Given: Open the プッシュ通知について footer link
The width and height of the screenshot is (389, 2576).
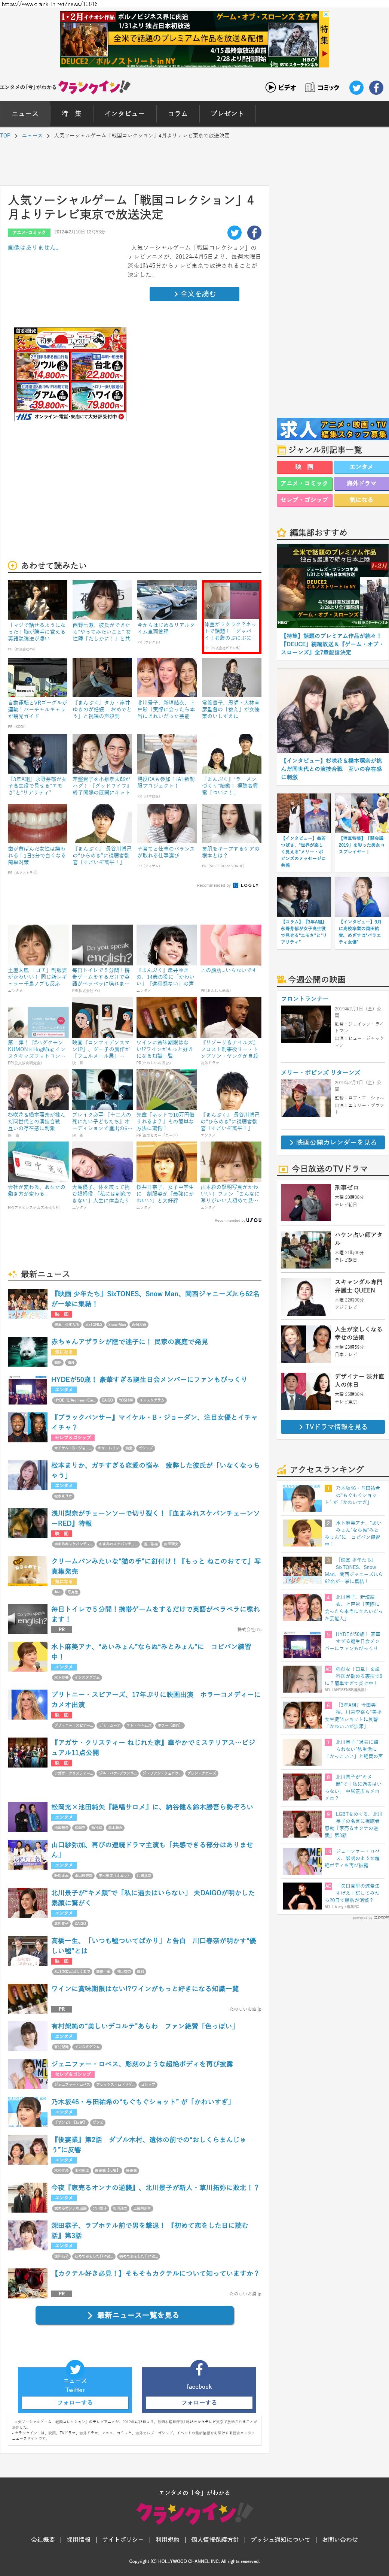Looking at the screenshot, I should tap(280, 2540).
